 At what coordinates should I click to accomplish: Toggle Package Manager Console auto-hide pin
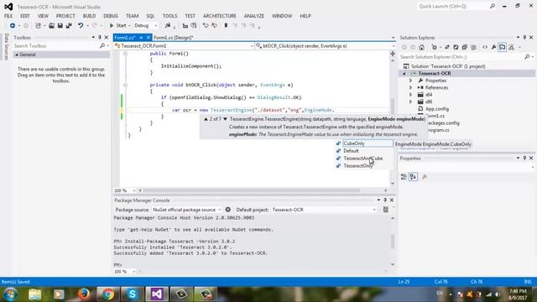[385, 200]
